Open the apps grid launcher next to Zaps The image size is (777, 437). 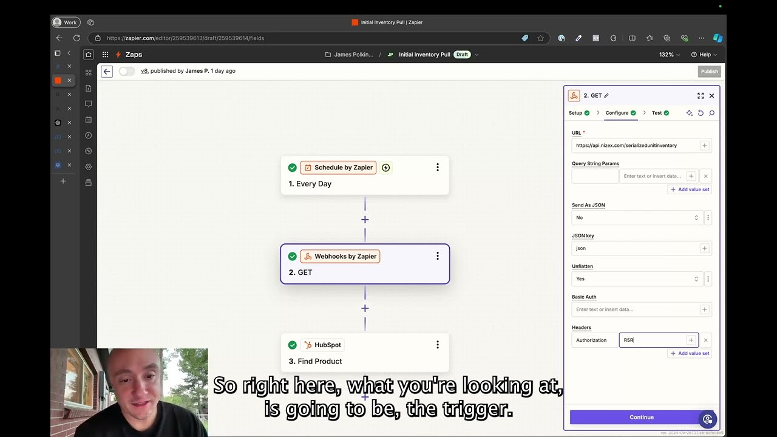click(105, 55)
